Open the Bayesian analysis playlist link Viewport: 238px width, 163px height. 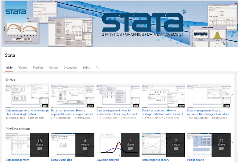coord(108,160)
